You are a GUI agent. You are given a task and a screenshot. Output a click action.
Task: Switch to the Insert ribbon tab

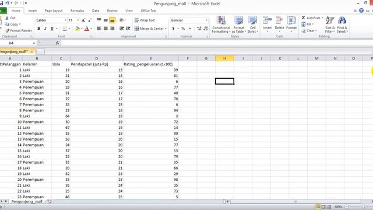(x=33, y=10)
